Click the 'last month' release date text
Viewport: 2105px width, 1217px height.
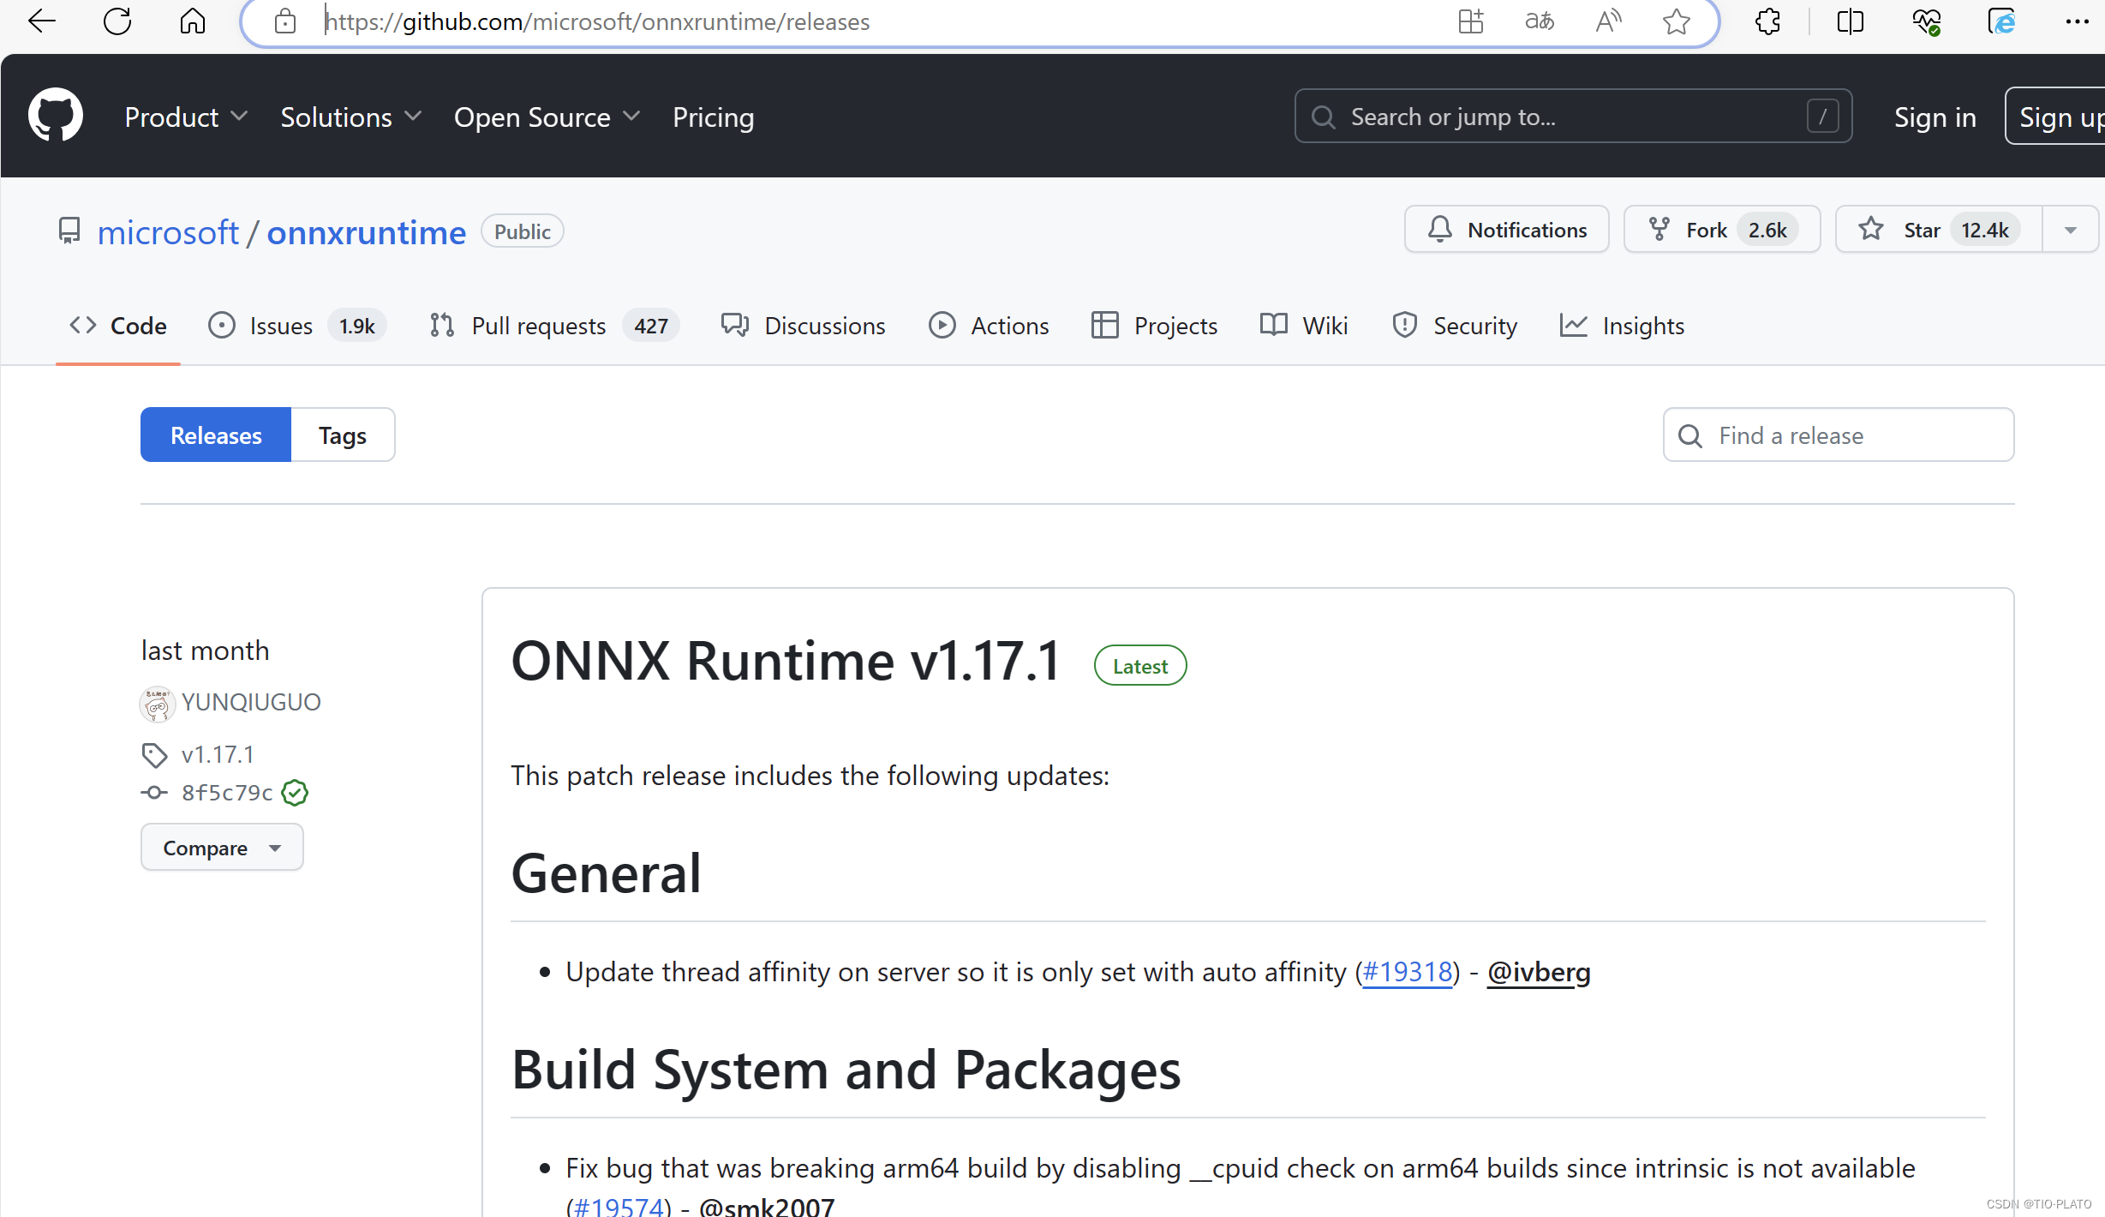coord(206,650)
